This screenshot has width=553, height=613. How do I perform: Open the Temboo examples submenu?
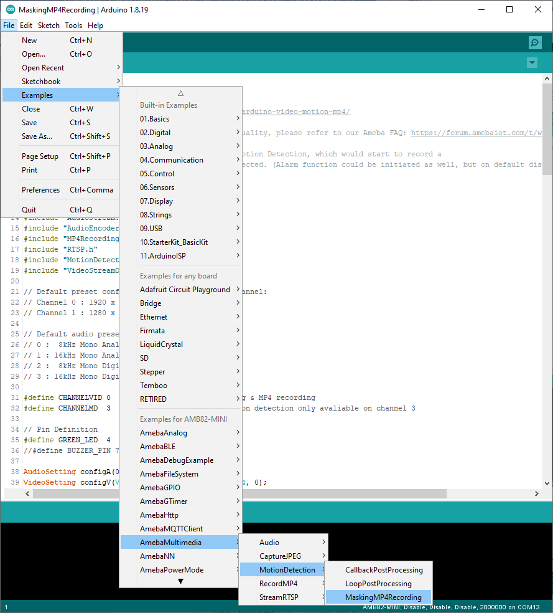(180, 385)
